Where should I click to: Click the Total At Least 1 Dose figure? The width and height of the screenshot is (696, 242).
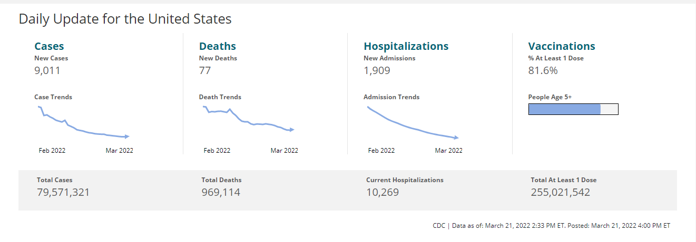[x=560, y=192]
